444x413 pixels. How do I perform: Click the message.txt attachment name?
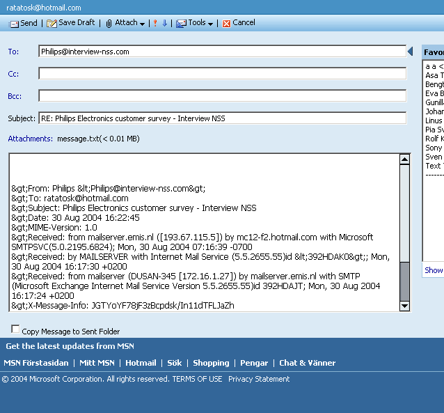click(x=98, y=139)
